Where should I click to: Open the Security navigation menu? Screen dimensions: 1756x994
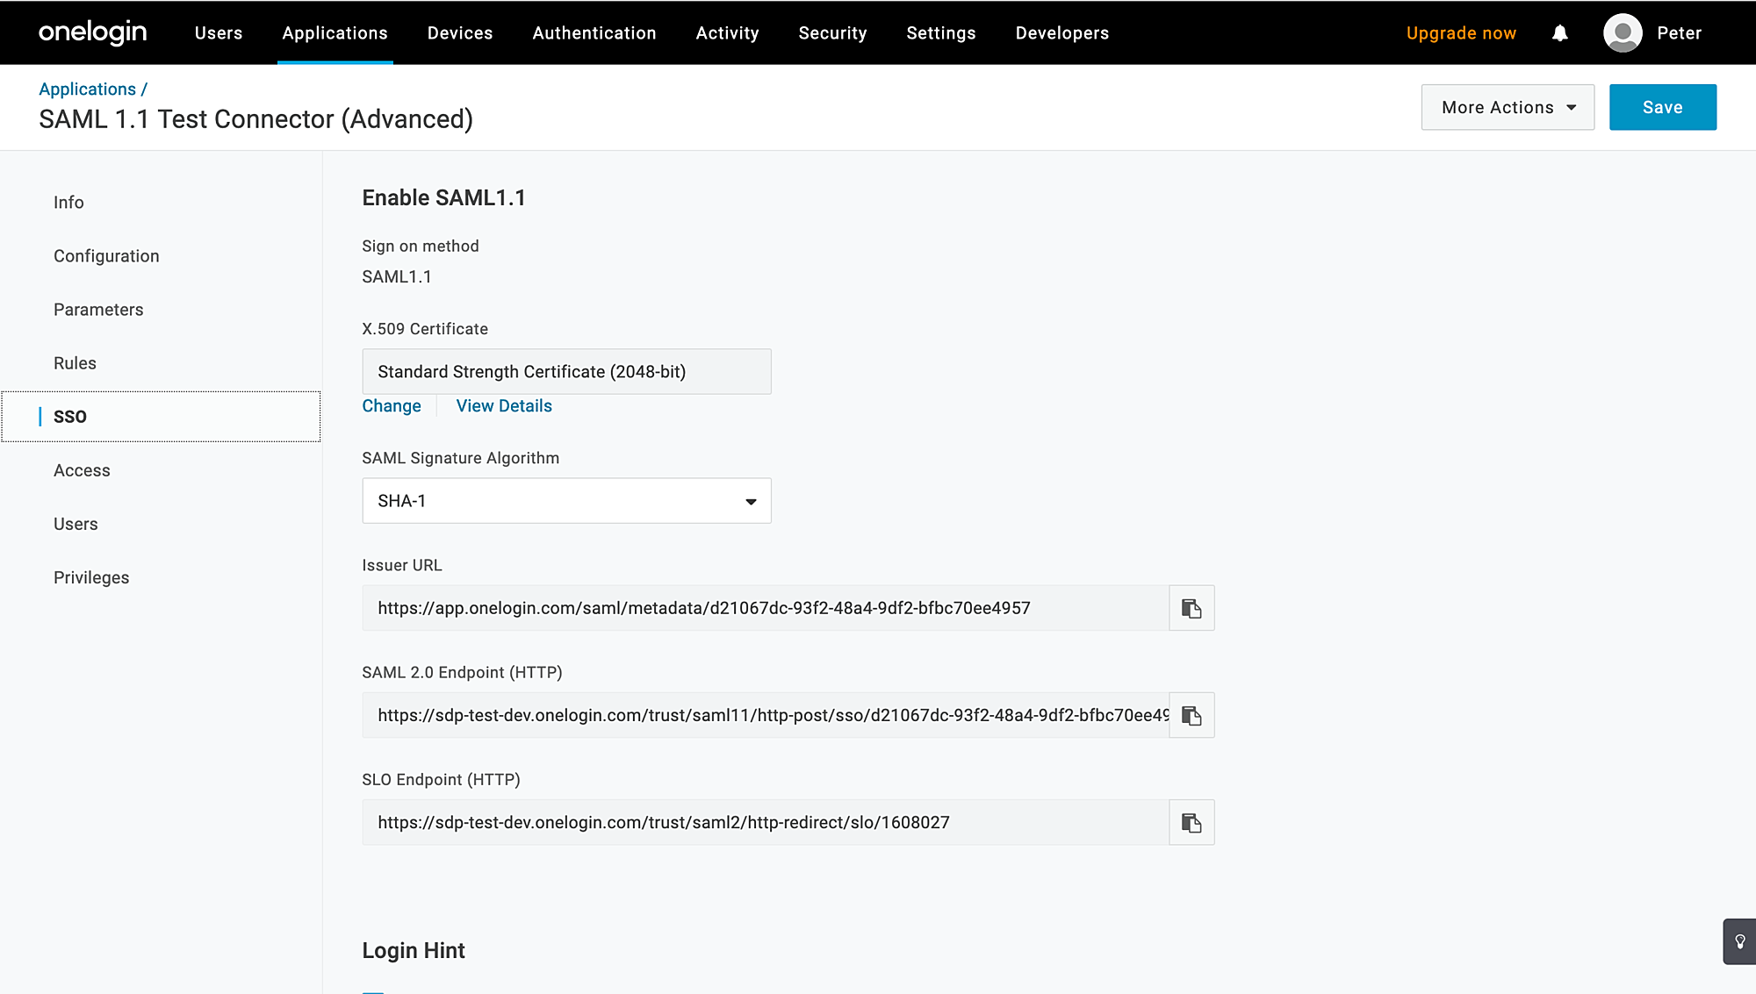(832, 33)
